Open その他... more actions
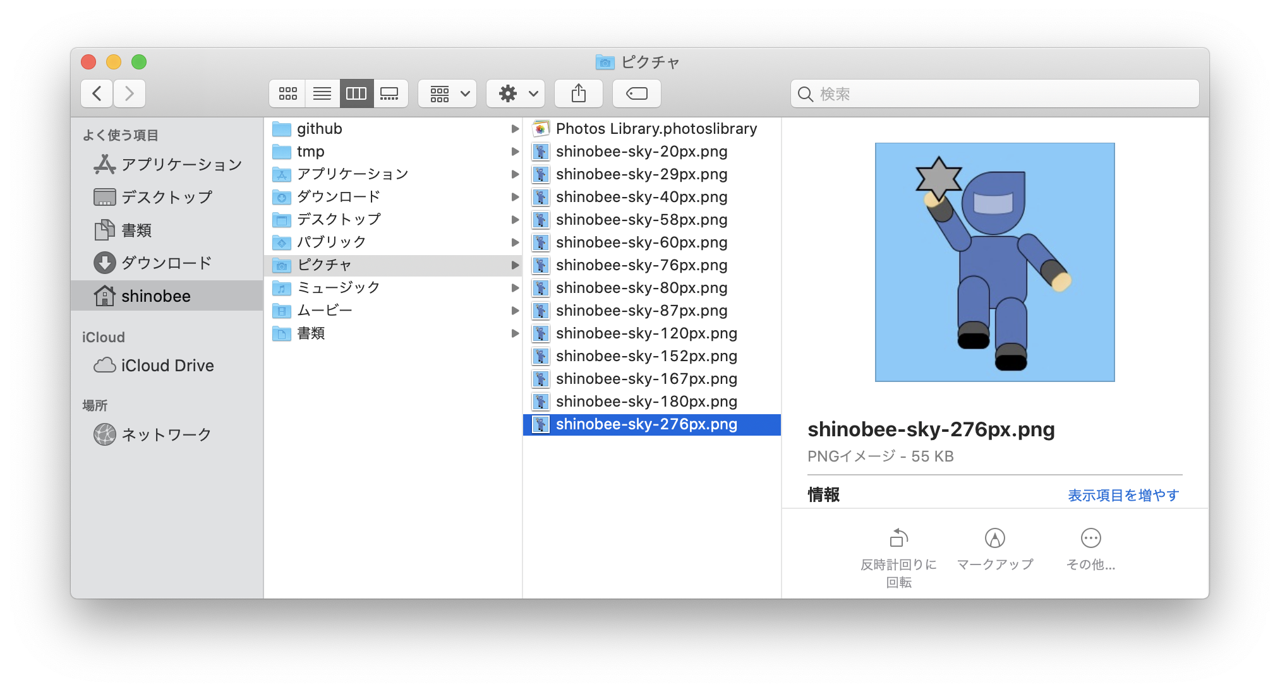 tap(1091, 549)
